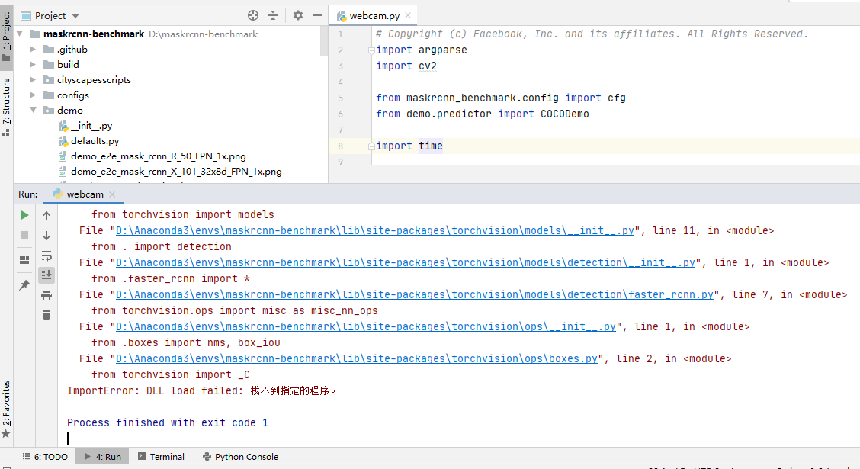Click 'from demo.predictor import COCODemo' line

(482, 114)
